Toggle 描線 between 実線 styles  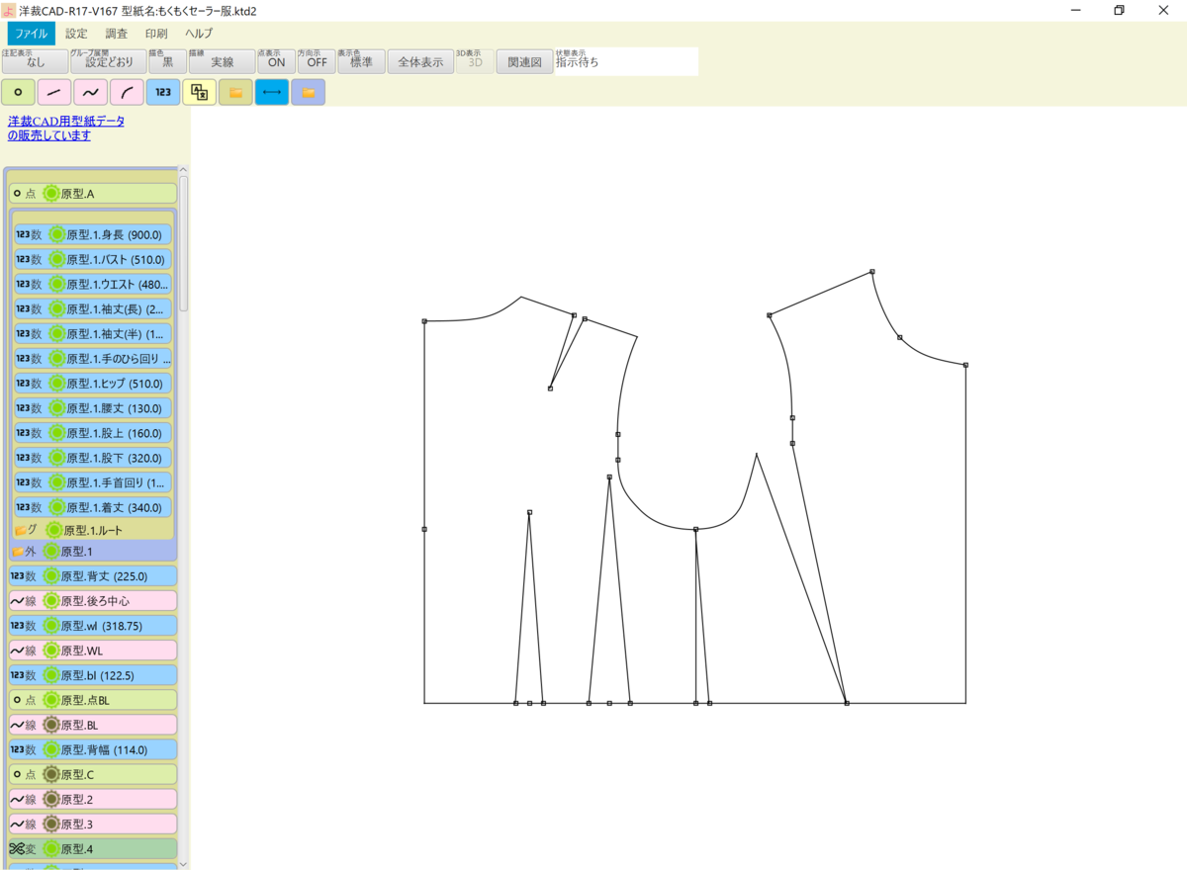tap(220, 61)
